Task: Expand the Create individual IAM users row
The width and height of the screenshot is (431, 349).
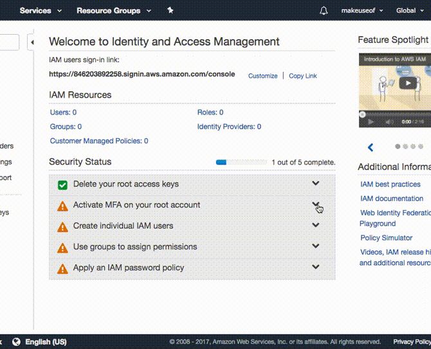Action: [x=316, y=226]
